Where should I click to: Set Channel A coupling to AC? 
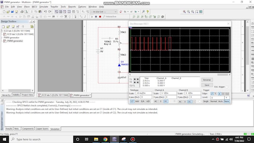pyautogui.click(x=156, y=101)
